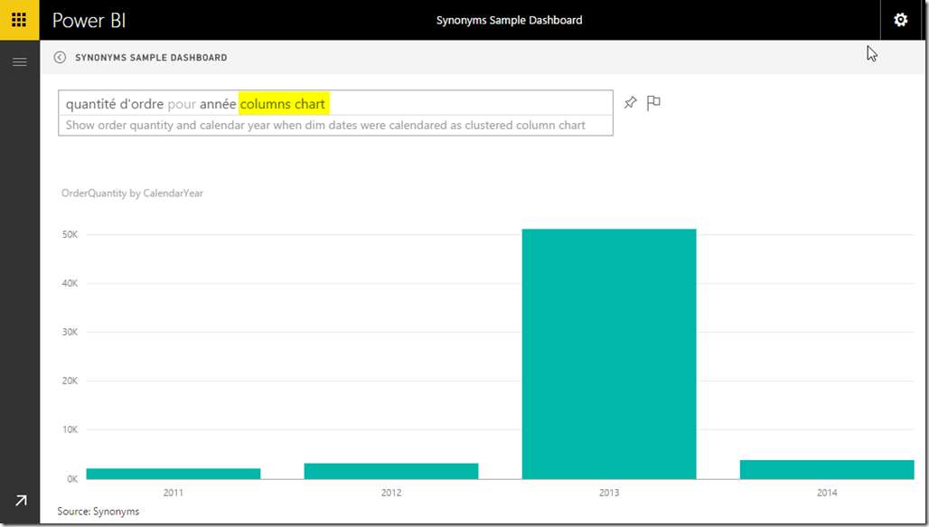Click the 0K y-axis label

point(72,479)
